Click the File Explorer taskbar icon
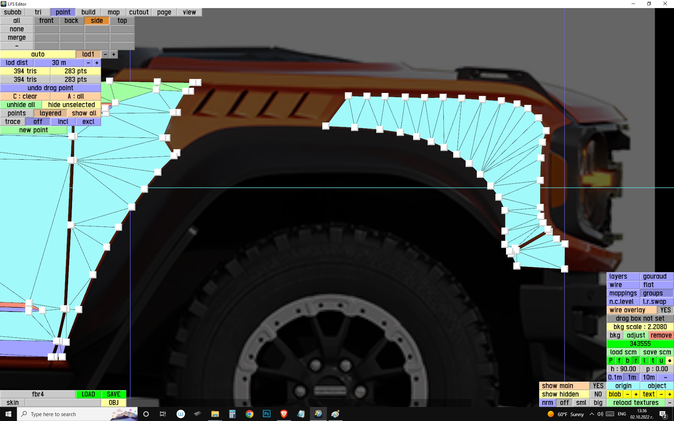Image resolution: width=674 pixels, height=421 pixels. 215,414
